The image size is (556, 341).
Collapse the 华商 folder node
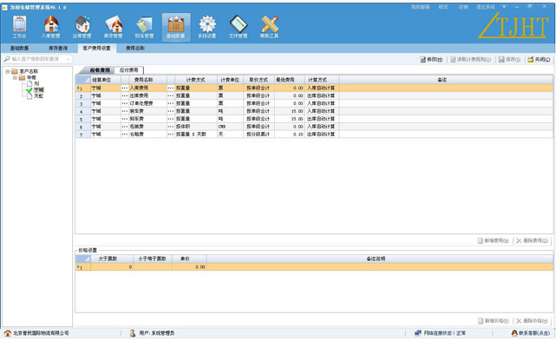[x=15, y=77]
